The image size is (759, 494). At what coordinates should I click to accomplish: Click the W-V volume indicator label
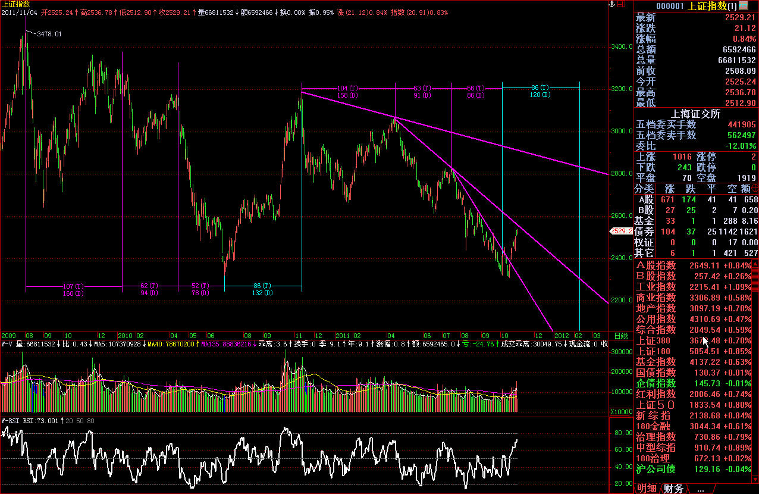(7, 344)
